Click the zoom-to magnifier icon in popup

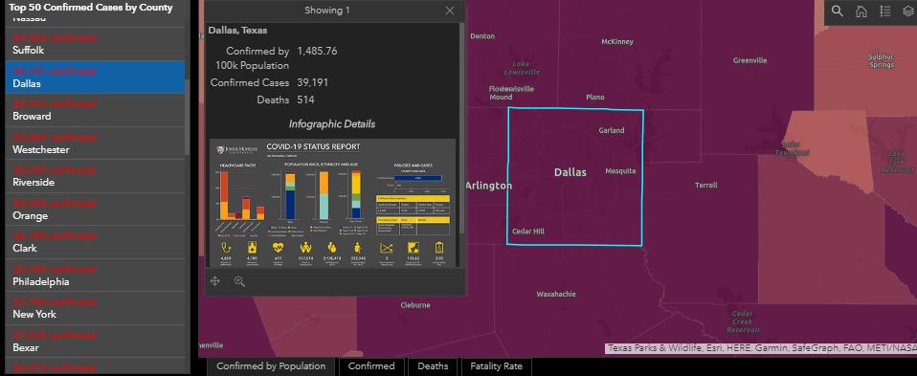[x=239, y=281]
